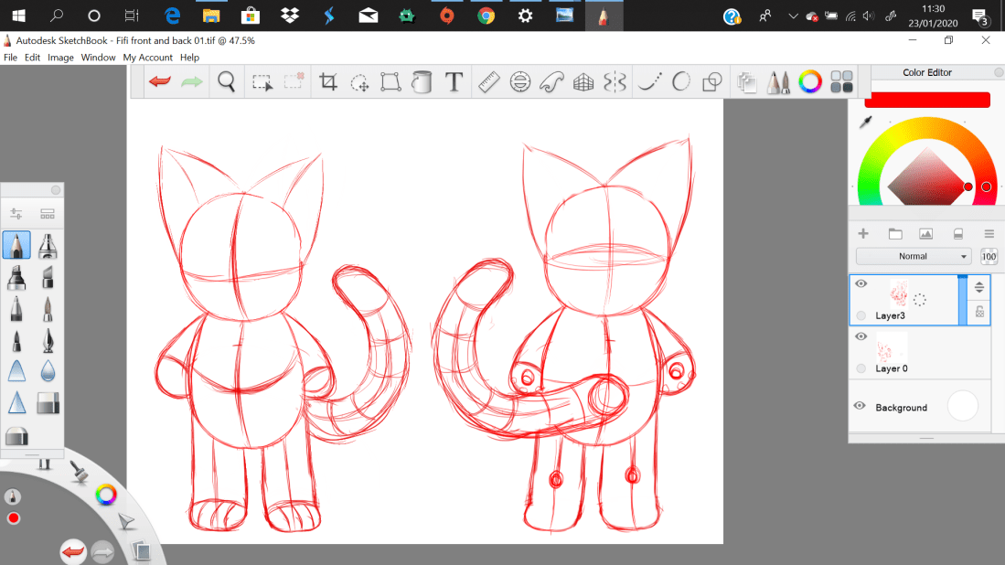Select the Pencil brush in brush palette
The height and width of the screenshot is (565, 1005).
16,245
